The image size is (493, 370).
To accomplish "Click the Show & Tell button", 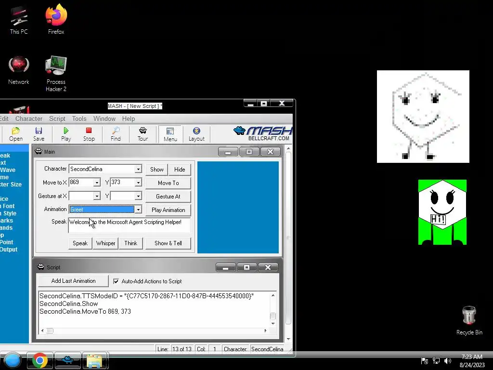I will point(168,243).
